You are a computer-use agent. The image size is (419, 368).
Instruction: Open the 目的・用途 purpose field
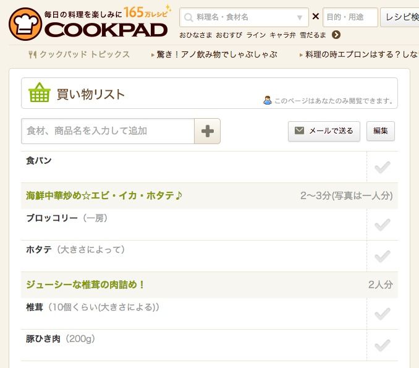pyautogui.click(x=350, y=17)
